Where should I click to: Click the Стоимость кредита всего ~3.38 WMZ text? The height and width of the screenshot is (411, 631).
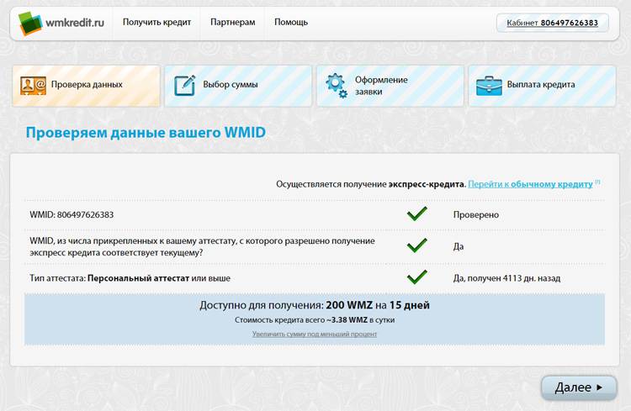[x=315, y=320]
